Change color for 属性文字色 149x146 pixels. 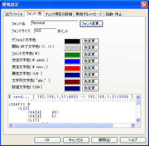coord(90,75)
